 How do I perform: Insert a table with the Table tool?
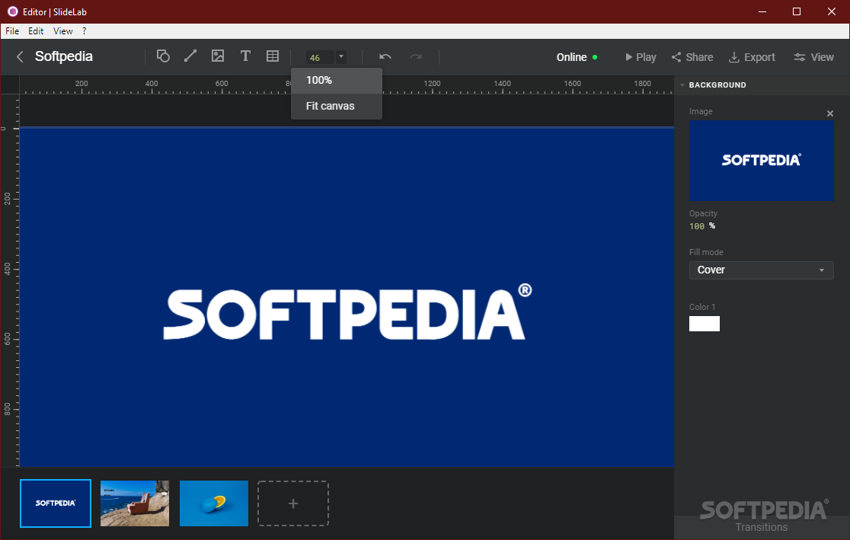click(x=273, y=56)
